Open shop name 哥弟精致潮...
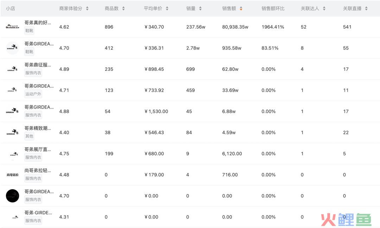The image size is (380, 228). (x=38, y=128)
